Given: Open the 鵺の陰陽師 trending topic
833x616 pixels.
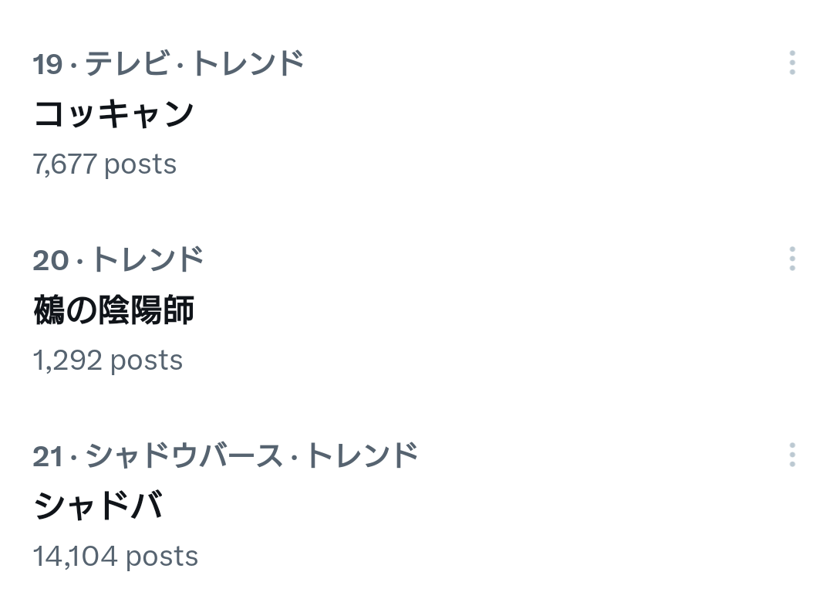Looking at the screenshot, I should click(114, 310).
